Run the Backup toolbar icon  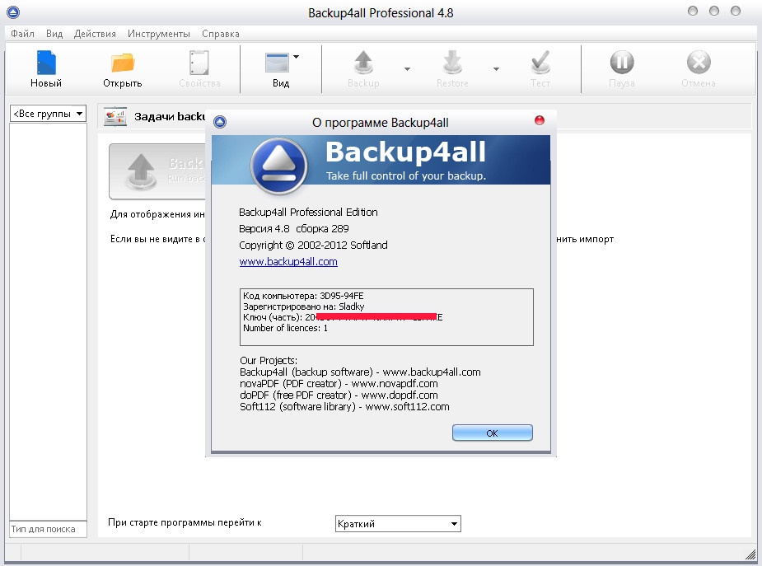[363, 64]
